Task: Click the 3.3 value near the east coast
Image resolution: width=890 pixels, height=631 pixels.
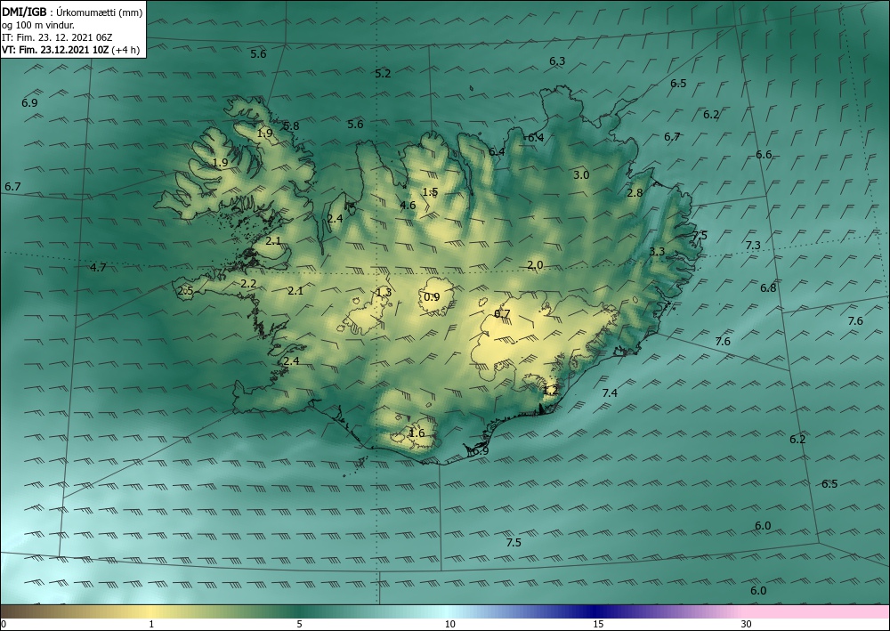Action: [x=657, y=251]
